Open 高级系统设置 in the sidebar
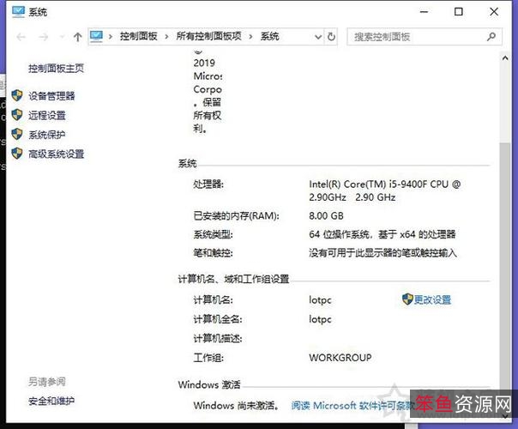The image size is (518, 429). point(56,154)
